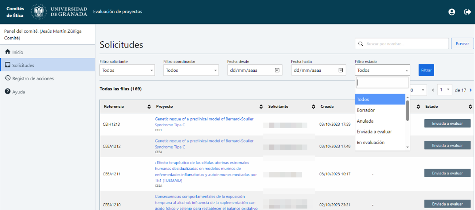
Task: Open Registro de acciones in sidebar
Action: [33, 79]
